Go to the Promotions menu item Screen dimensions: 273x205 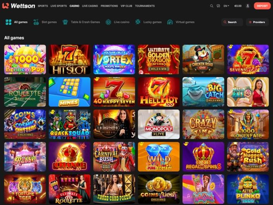coord(109,6)
